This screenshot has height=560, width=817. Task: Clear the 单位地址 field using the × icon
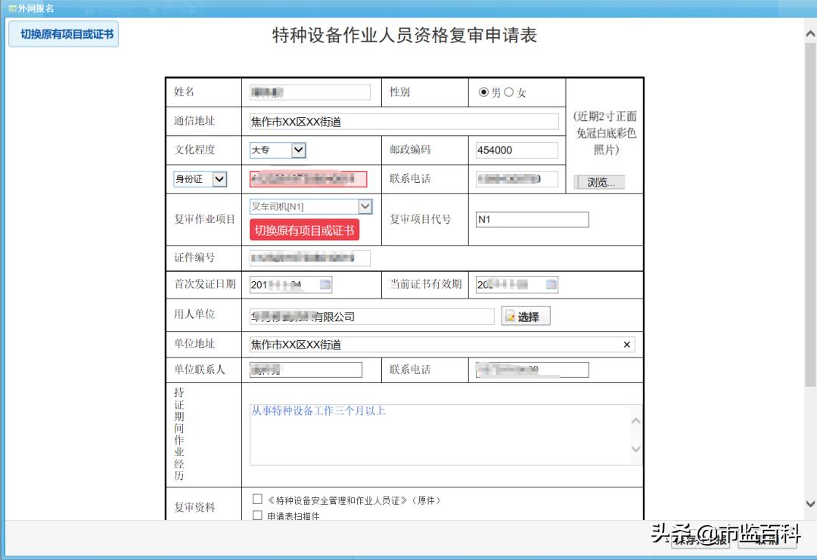[x=626, y=344]
